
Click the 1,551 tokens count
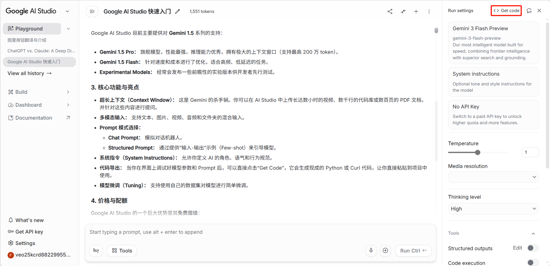[202, 12]
